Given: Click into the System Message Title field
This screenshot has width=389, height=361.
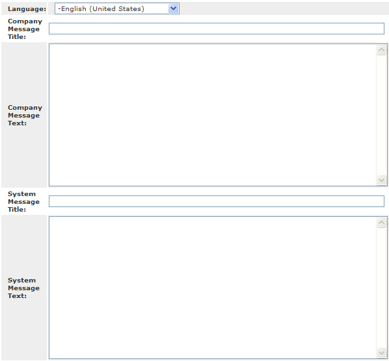Looking at the screenshot, I should (x=217, y=201).
